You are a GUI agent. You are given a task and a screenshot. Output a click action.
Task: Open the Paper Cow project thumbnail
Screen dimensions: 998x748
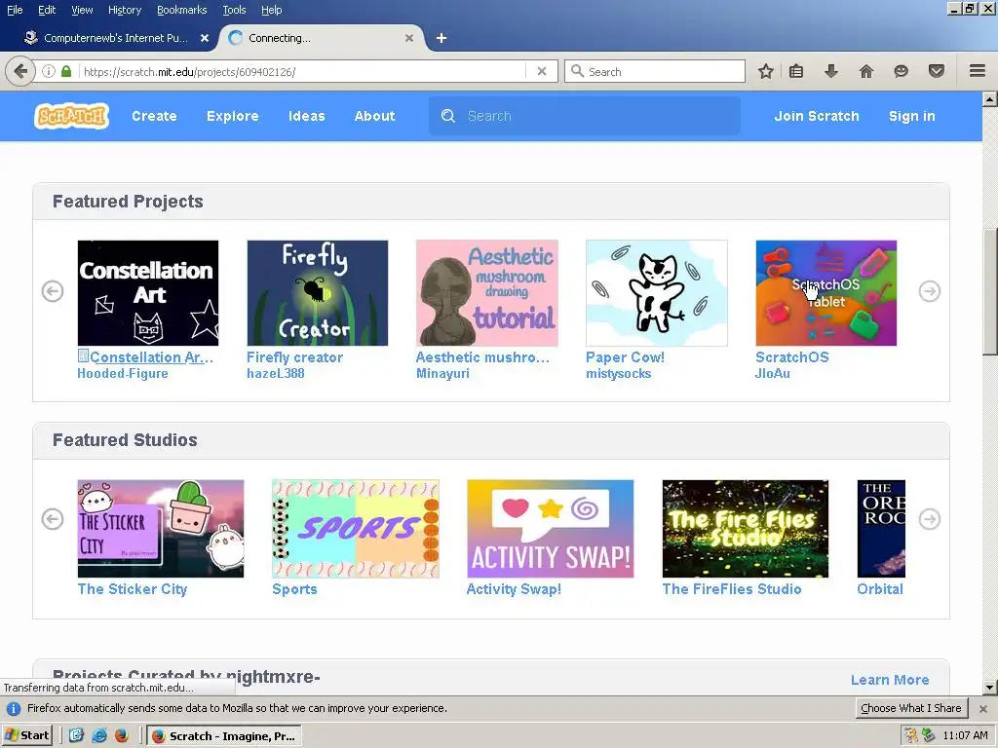click(x=656, y=293)
